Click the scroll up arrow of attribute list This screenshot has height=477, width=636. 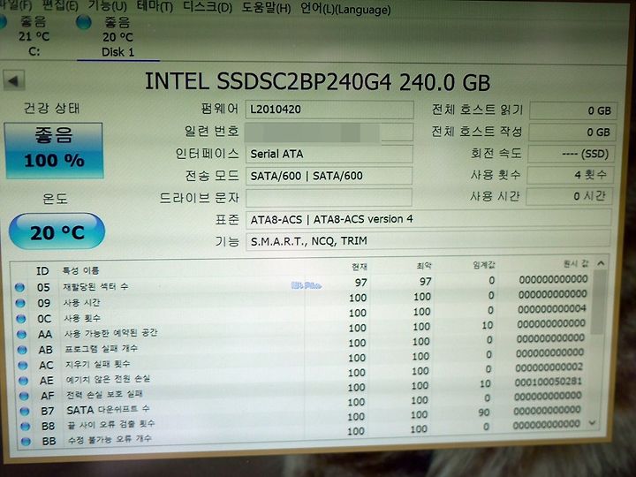[601, 263]
